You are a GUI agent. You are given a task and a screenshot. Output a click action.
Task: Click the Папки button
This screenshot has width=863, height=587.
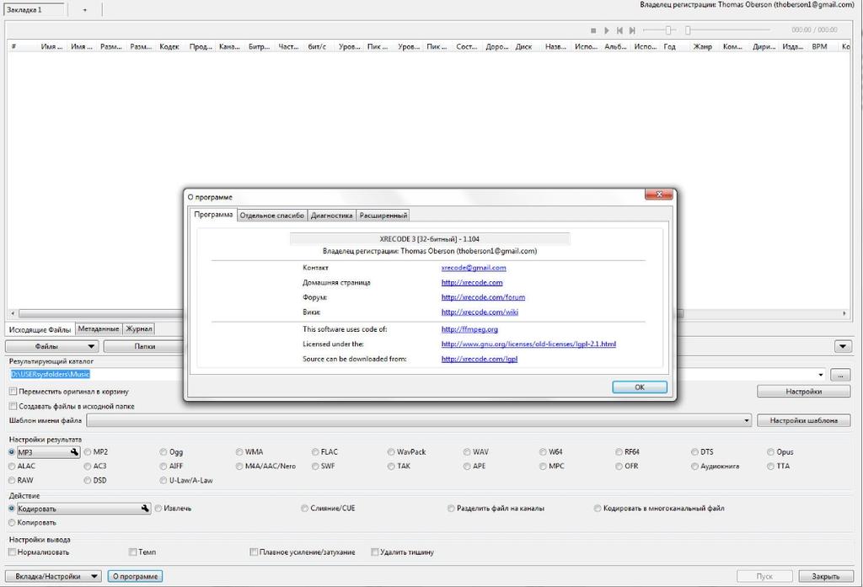pyautogui.click(x=144, y=347)
